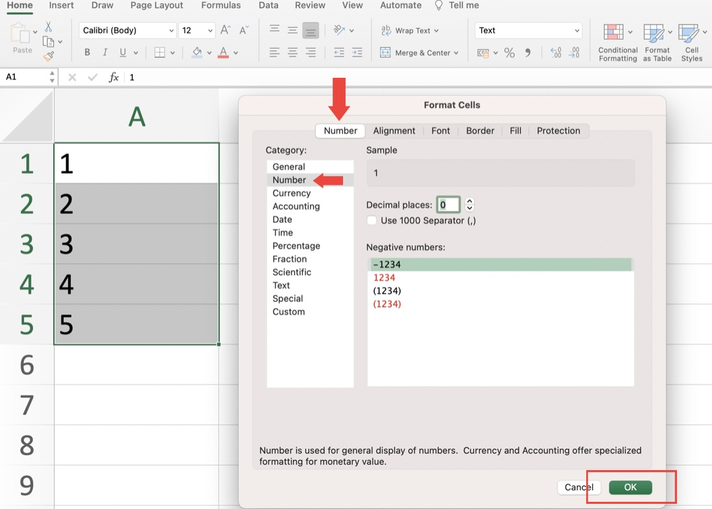The image size is (712, 509).
Task: Enable Use 1000 Separator checkbox
Action: [x=372, y=220]
